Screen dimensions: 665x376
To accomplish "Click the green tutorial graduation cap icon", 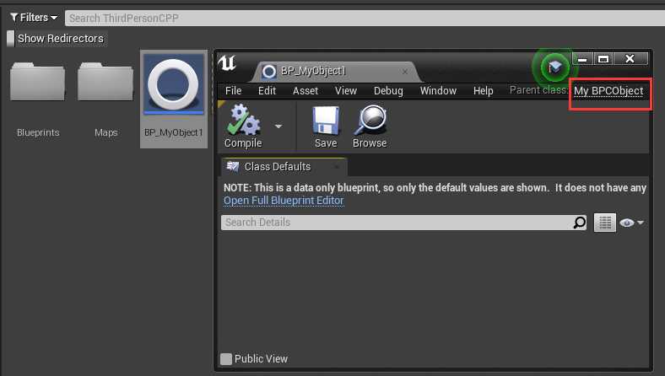I will (554, 67).
